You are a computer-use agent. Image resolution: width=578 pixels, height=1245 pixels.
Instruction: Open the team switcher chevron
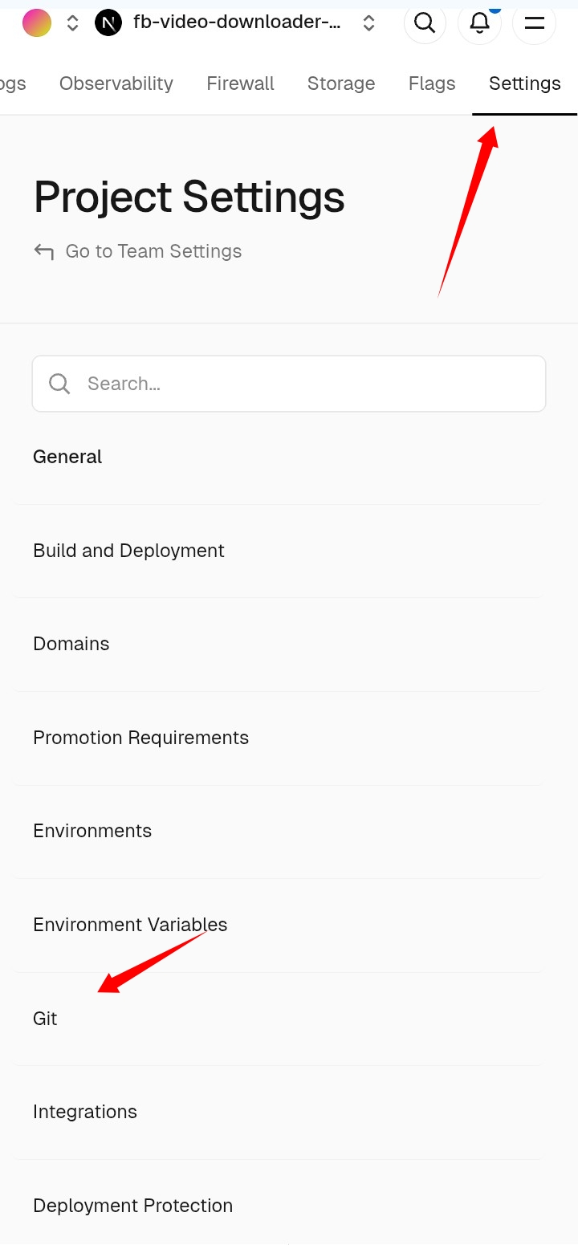(x=72, y=23)
